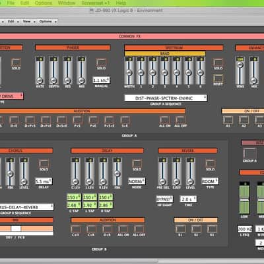
Task: Click the Spectrum WIDTH fader
Action: [129, 71]
